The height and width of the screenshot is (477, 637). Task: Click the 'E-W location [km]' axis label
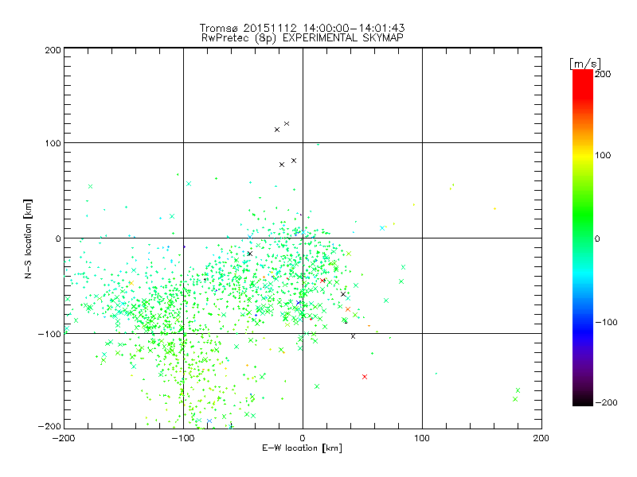coord(302,448)
